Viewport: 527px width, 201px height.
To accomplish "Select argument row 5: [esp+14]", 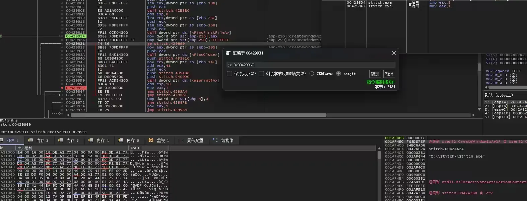I will 506,117.
